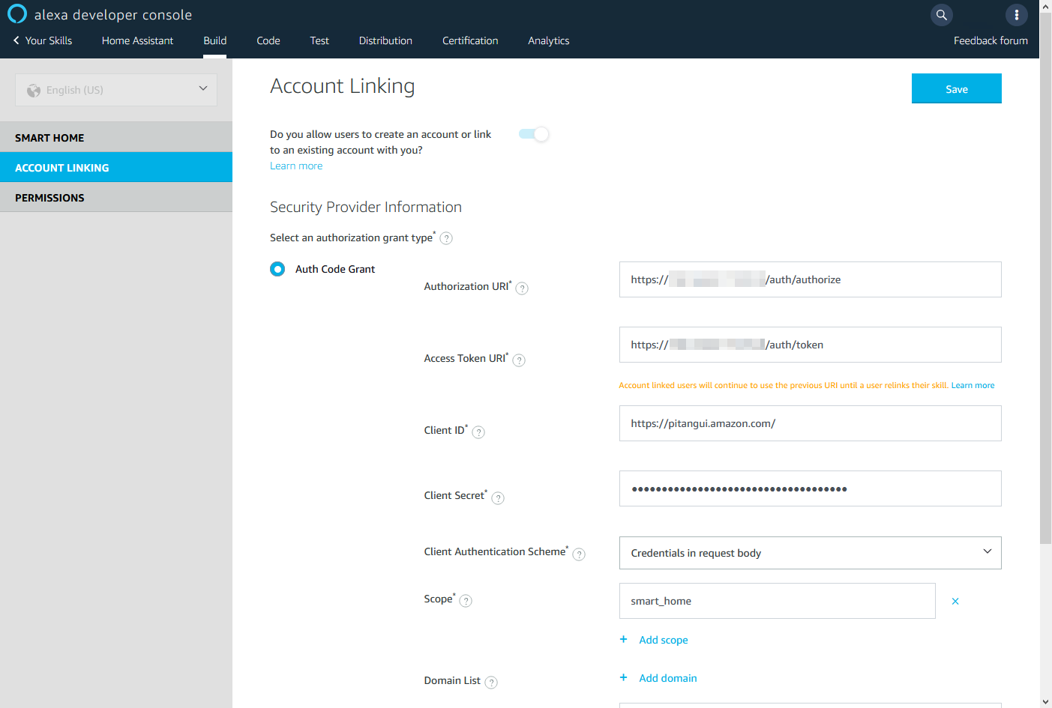The width and height of the screenshot is (1052, 708).
Task: Click the smart_home scope input field
Action: coord(777,601)
